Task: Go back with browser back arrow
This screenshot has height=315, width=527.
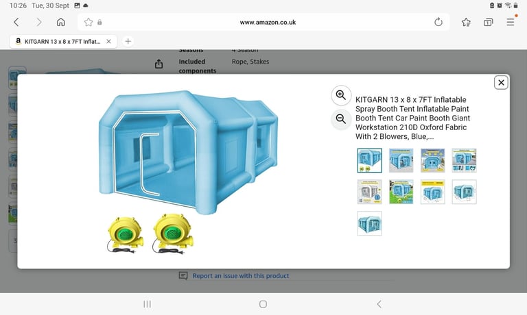Action: 16,22
